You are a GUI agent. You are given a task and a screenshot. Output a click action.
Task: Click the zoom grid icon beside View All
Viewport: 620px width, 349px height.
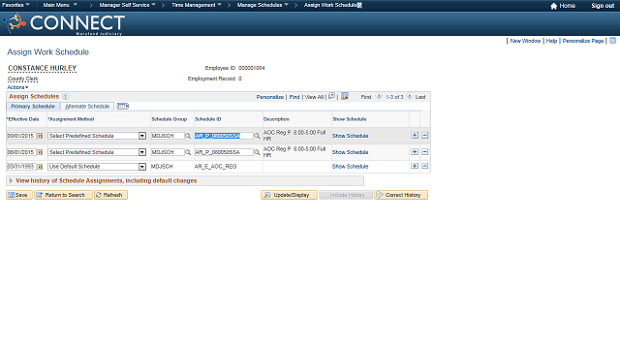coord(331,96)
